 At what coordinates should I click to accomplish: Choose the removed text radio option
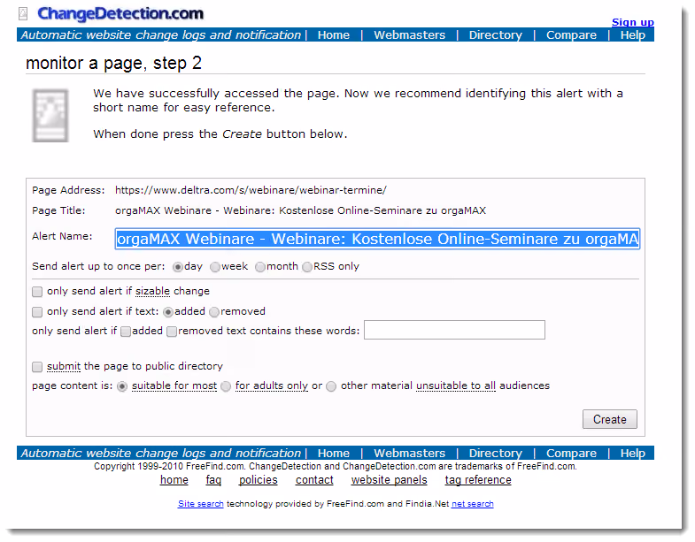[x=214, y=312]
